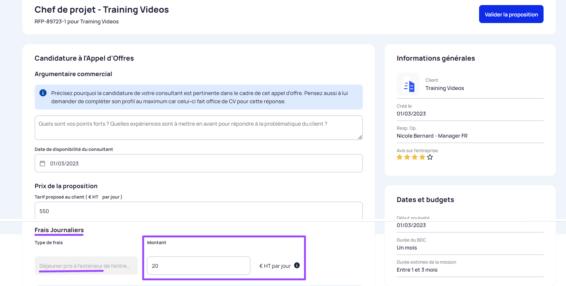
Task: Click the empty fifth rating star
Action: [x=430, y=157]
